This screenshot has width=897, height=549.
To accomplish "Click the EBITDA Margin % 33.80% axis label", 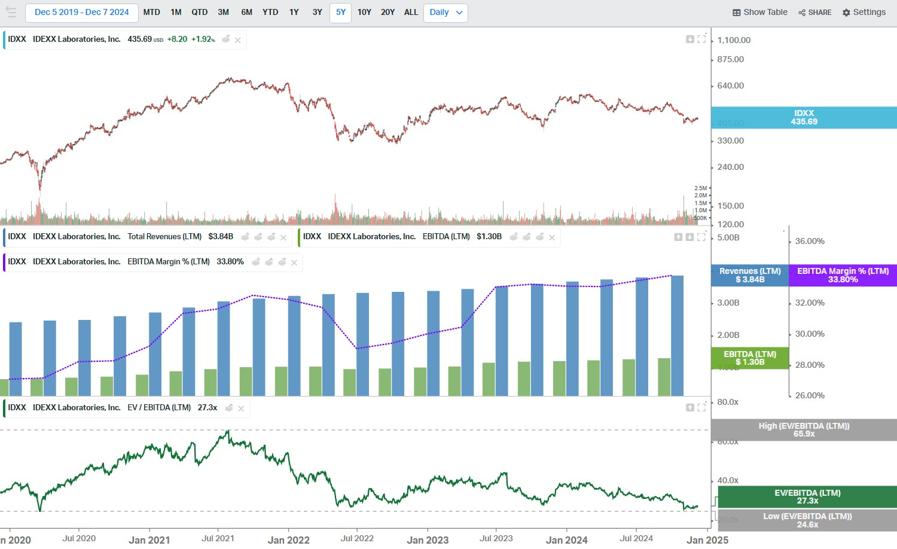I will 843,275.
